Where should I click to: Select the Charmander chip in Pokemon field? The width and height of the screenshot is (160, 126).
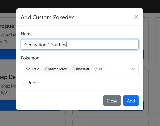click(56, 69)
